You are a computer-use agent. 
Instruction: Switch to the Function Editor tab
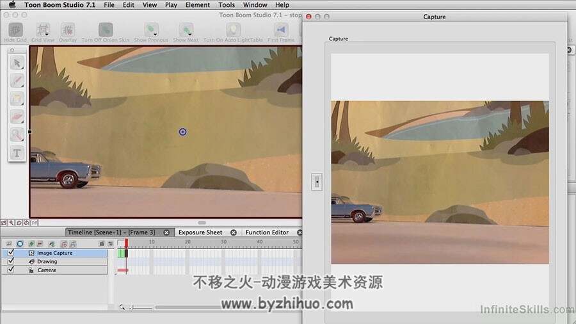click(267, 232)
